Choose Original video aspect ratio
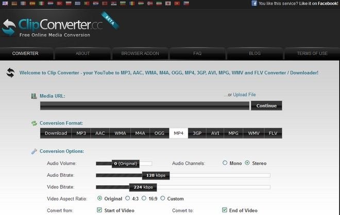The height and width of the screenshot is (215, 340). (x=99, y=198)
